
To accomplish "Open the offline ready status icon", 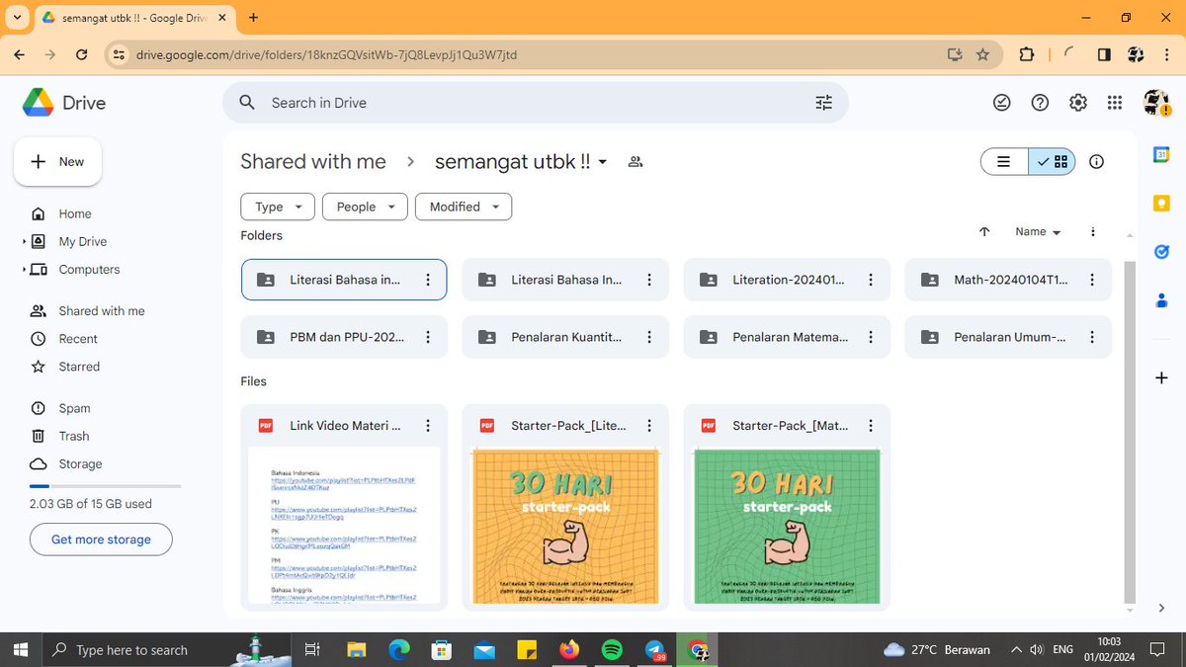I will pyautogui.click(x=1001, y=103).
